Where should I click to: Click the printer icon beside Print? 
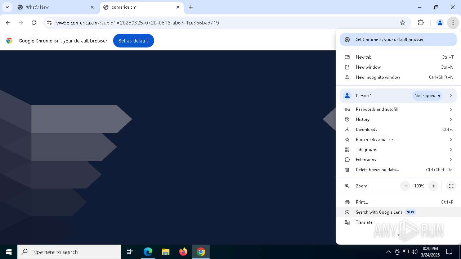[x=347, y=202]
